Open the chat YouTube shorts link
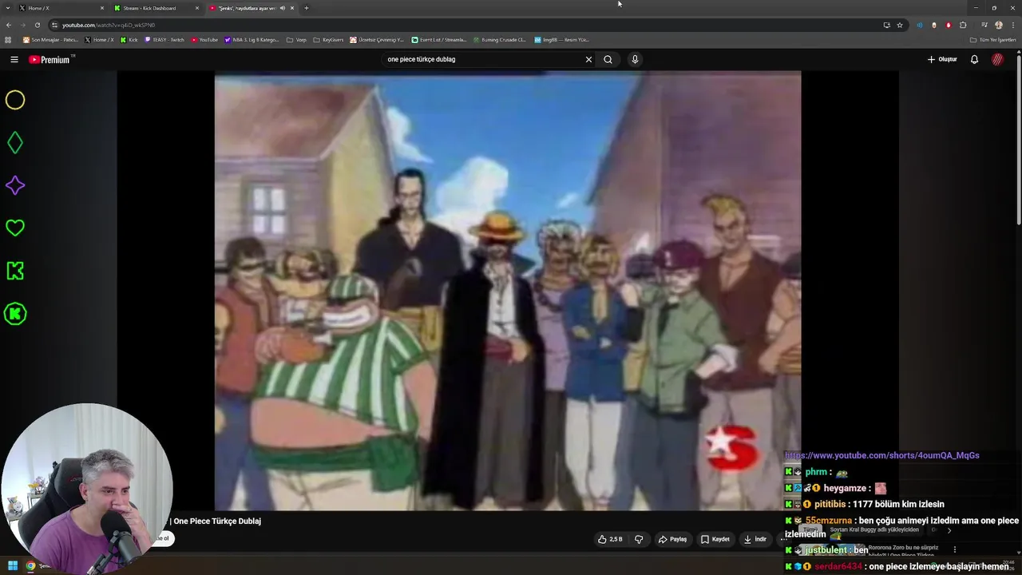The image size is (1022, 575). [881, 455]
